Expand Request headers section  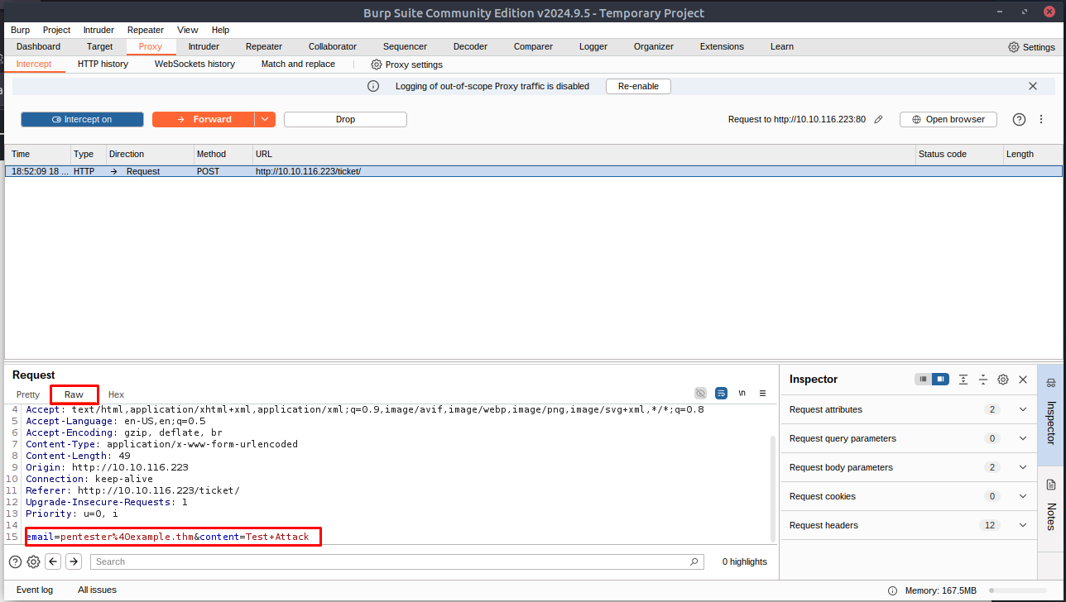[909, 525]
